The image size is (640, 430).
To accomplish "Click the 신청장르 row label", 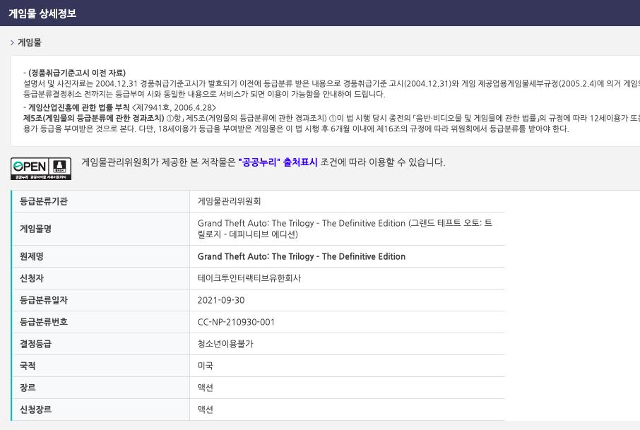I will (35, 410).
